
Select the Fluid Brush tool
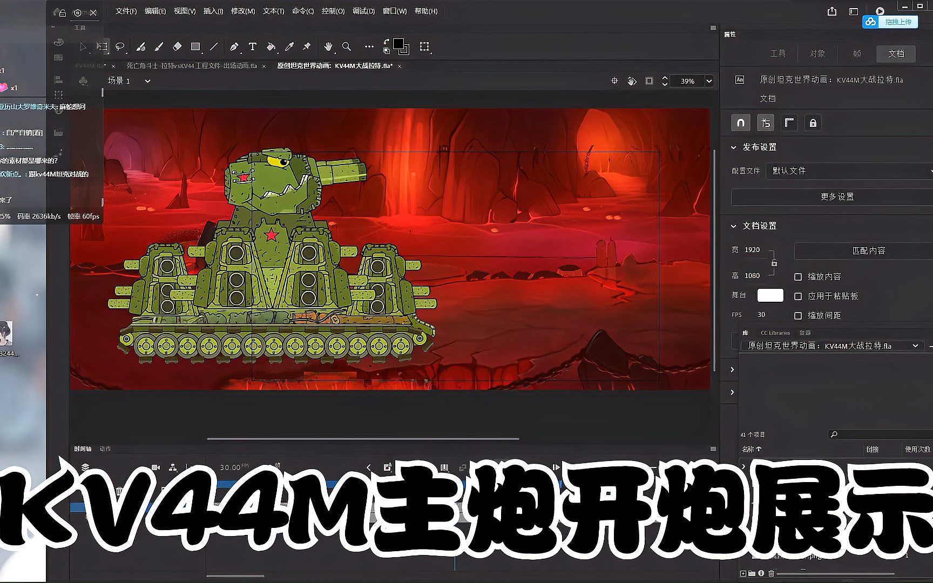140,46
